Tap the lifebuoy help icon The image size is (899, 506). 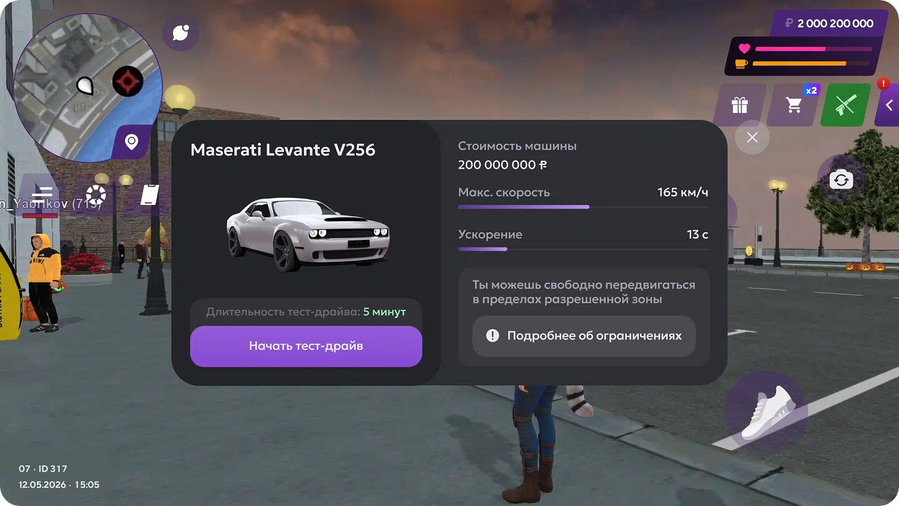(96, 195)
